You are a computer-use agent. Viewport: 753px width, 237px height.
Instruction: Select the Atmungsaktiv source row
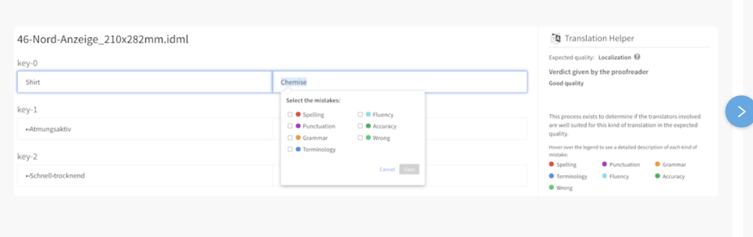point(144,129)
